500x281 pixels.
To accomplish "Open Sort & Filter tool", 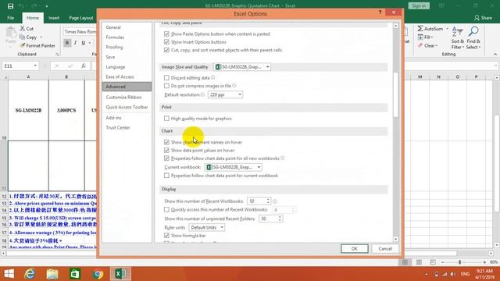I will tap(457, 37).
